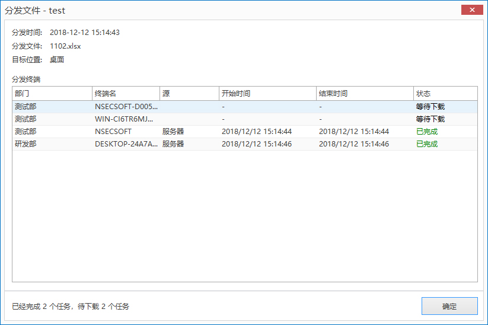Click 等待下载 status in first row
The width and height of the screenshot is (488, 325).
pyautogui.click(x=430, y=107)
